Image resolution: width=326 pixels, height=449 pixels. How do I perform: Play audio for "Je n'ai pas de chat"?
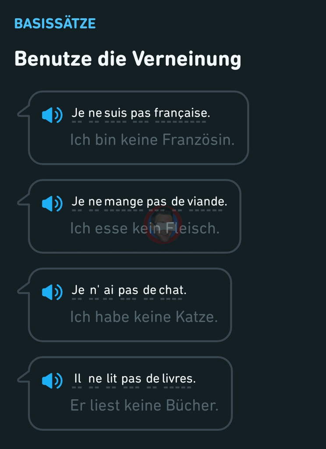(52, 292)
